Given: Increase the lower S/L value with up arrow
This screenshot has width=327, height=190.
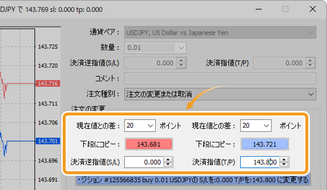Looking at the screenshot, I should pyautogui.click(x=168, y=160).
